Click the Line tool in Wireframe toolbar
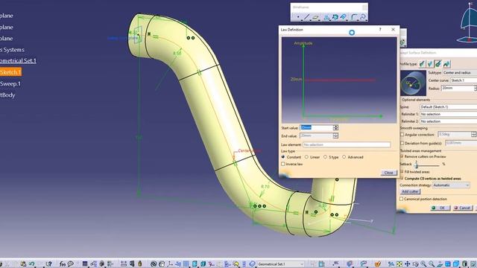The image size is (477, 268). tap(306, 17)
